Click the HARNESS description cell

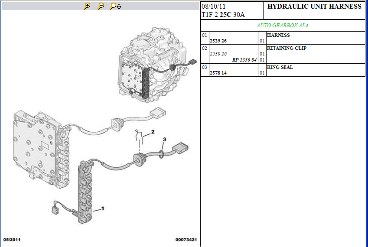(x=278, y=35)
